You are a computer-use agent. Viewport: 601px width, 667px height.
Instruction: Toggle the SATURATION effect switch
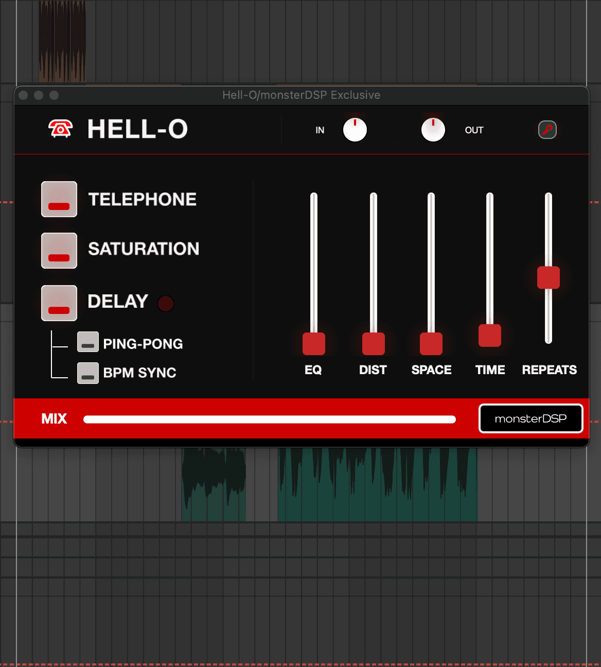pos(59,251)
